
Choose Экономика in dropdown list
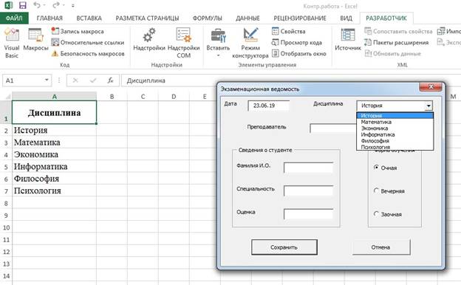click(x=395, y=128)
